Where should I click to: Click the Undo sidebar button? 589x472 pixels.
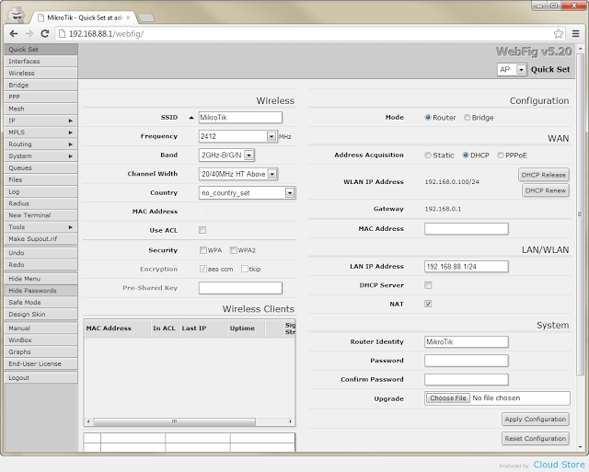40,253
